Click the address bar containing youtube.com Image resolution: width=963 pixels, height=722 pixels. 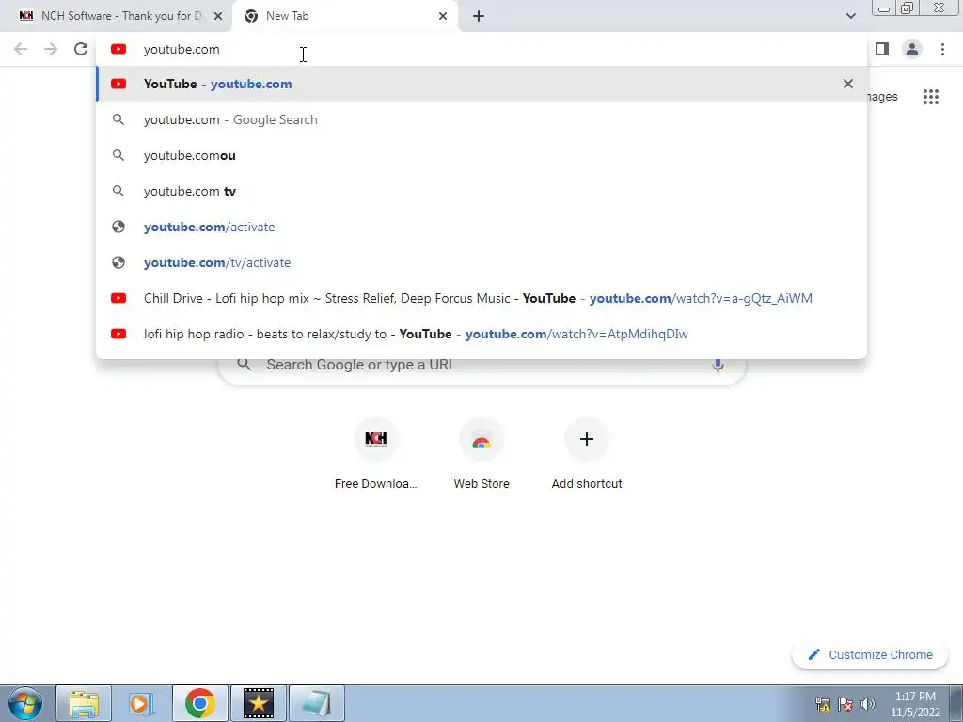coord(481,49)
